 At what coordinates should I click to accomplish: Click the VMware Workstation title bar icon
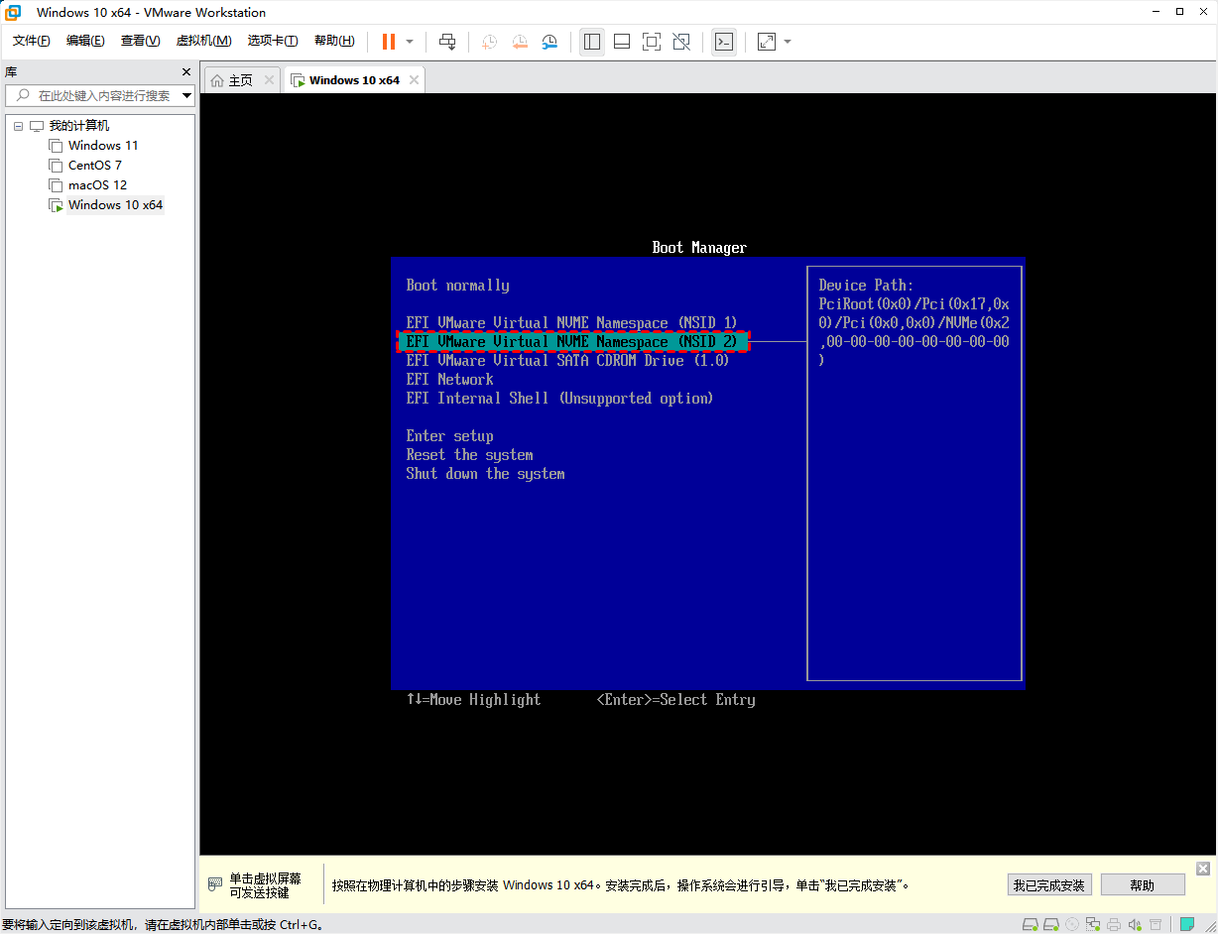[13, 12]
